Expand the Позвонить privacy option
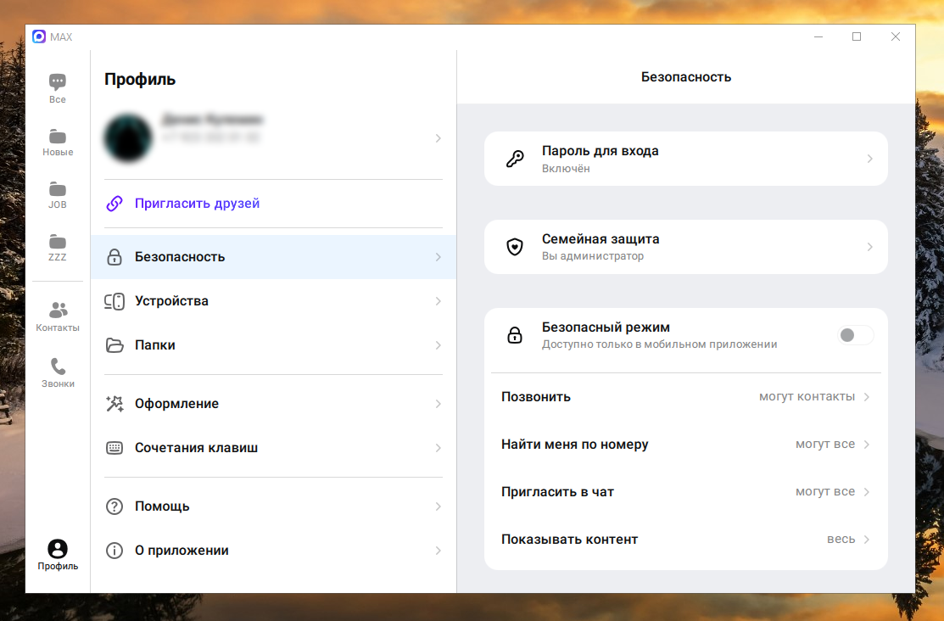 click(866, 397)
